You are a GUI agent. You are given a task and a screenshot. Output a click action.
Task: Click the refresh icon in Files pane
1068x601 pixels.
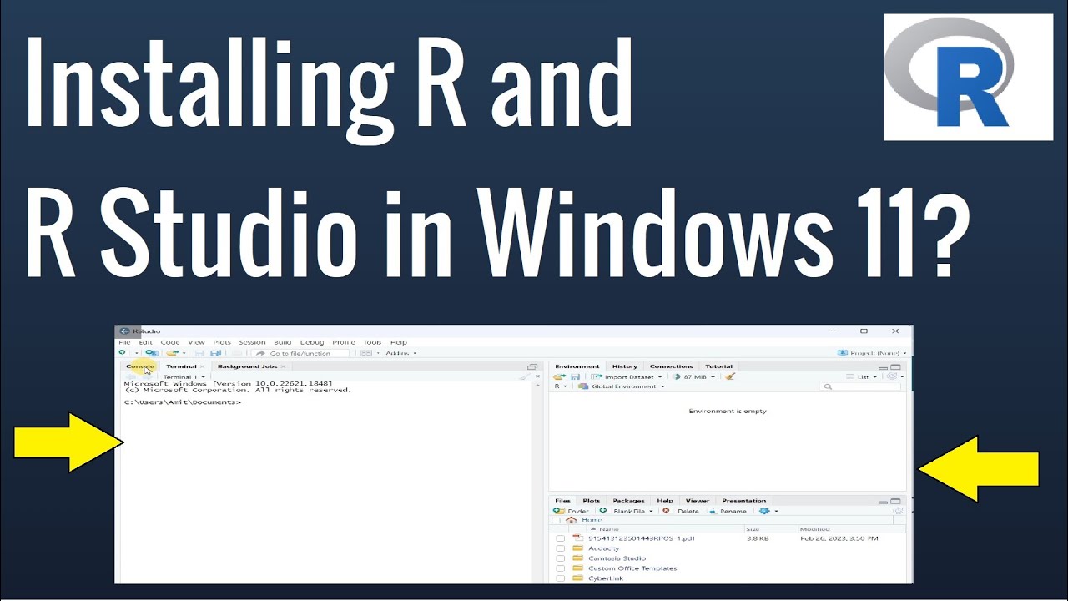[898, 511]
